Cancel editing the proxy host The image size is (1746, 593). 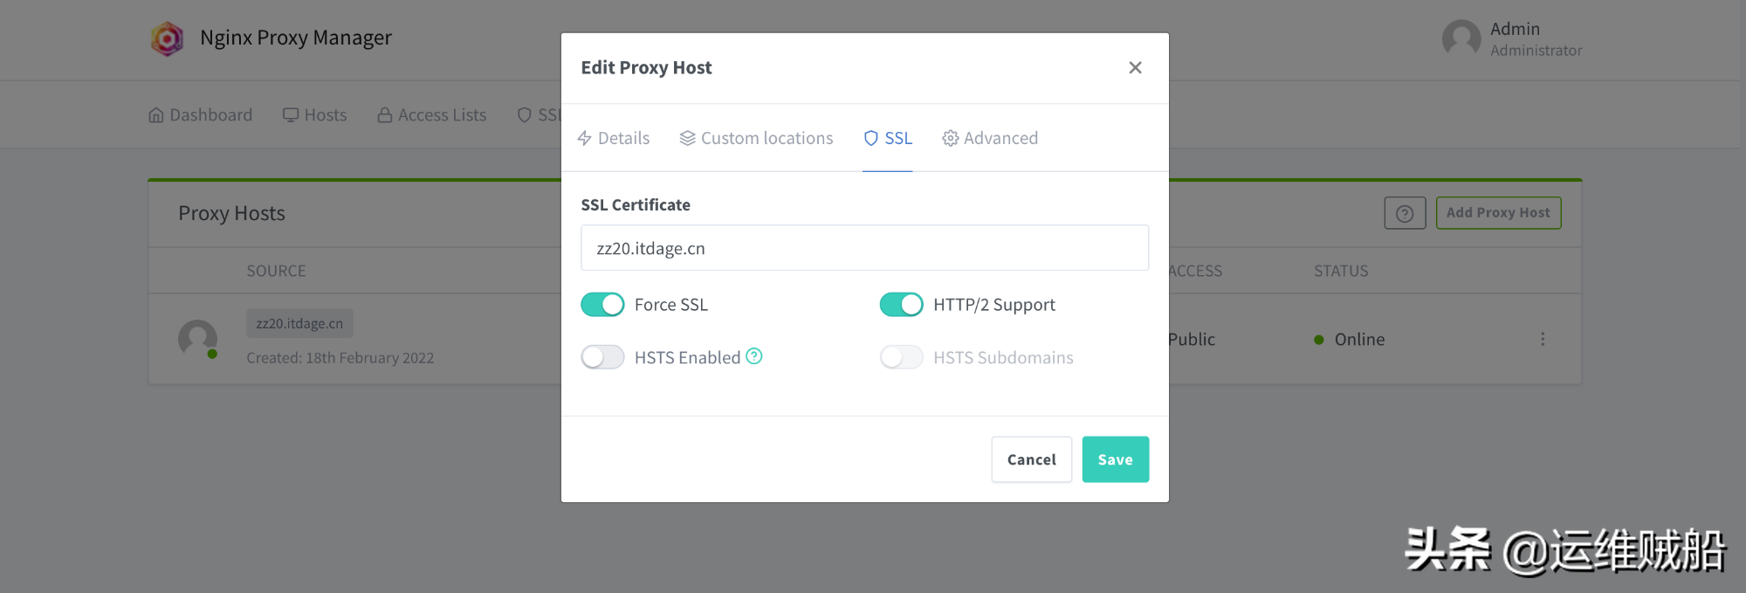tap(1031, 459)
